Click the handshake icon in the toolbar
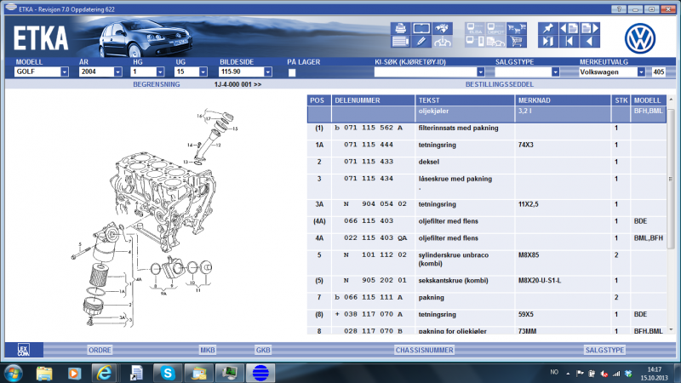The image size is (681, 383). [x=442, y=28]
